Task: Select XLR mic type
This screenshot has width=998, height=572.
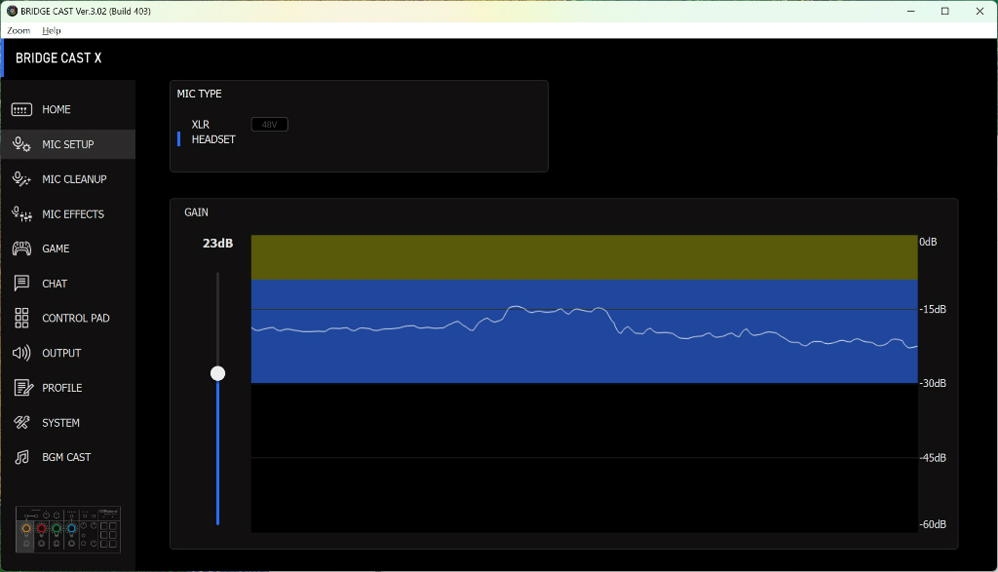Action: pyautogui.click(x=201, y=125)
